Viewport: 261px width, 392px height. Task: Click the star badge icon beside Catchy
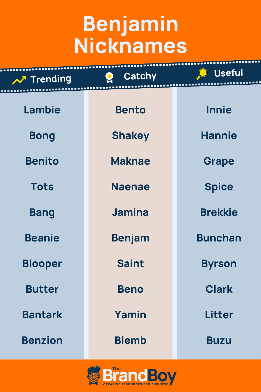pyautogui.click(x=109, y=78)
